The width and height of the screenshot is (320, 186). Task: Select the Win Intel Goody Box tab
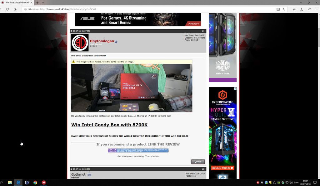click(17, 2)
